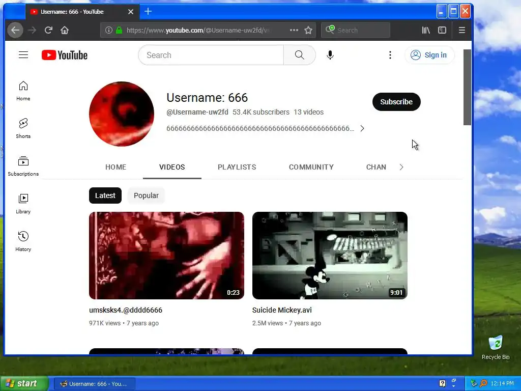Click the umsksks4.@dddd6666 video title
521x391 pixels.
(126, 310)
